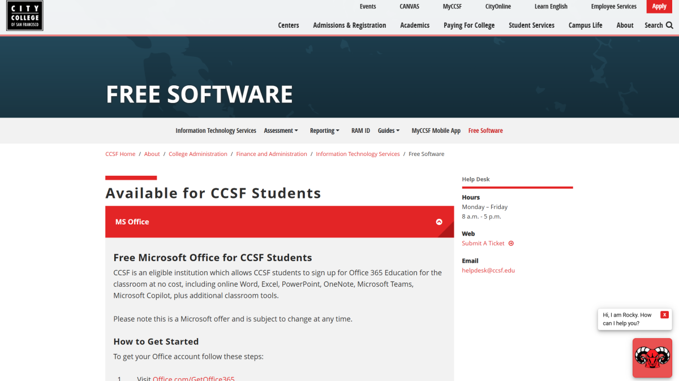
Task: Click the Rocky ram mascot chat icon
Action: [652, 357]
